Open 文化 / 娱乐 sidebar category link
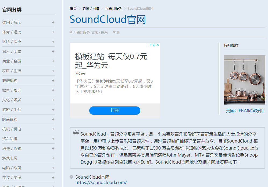This screenshot has height=187, width=268. [12, 100]
